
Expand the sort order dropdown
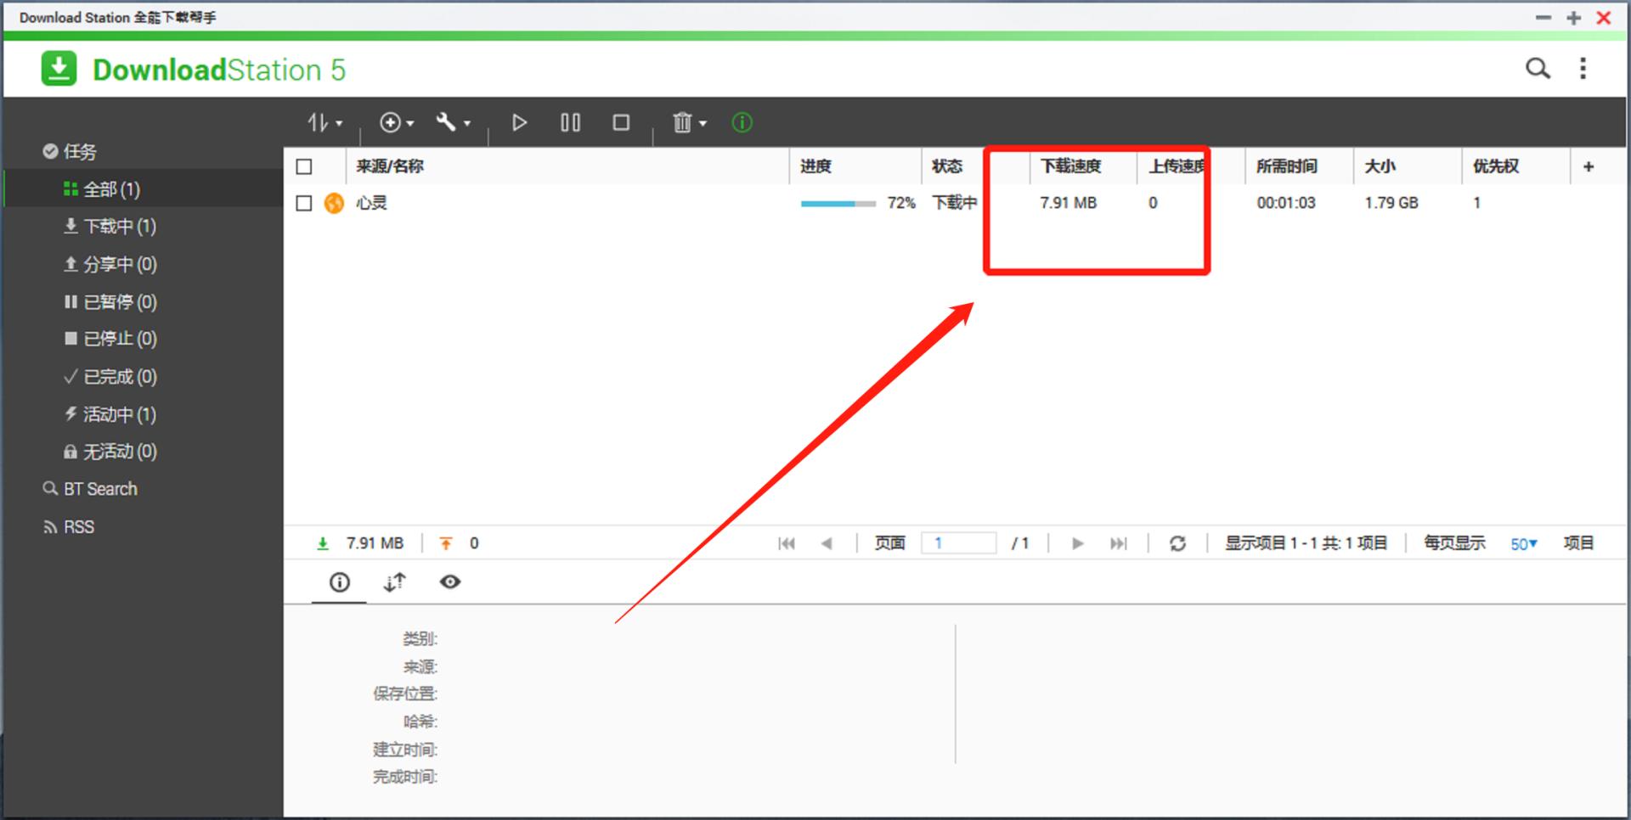[325, 123]
